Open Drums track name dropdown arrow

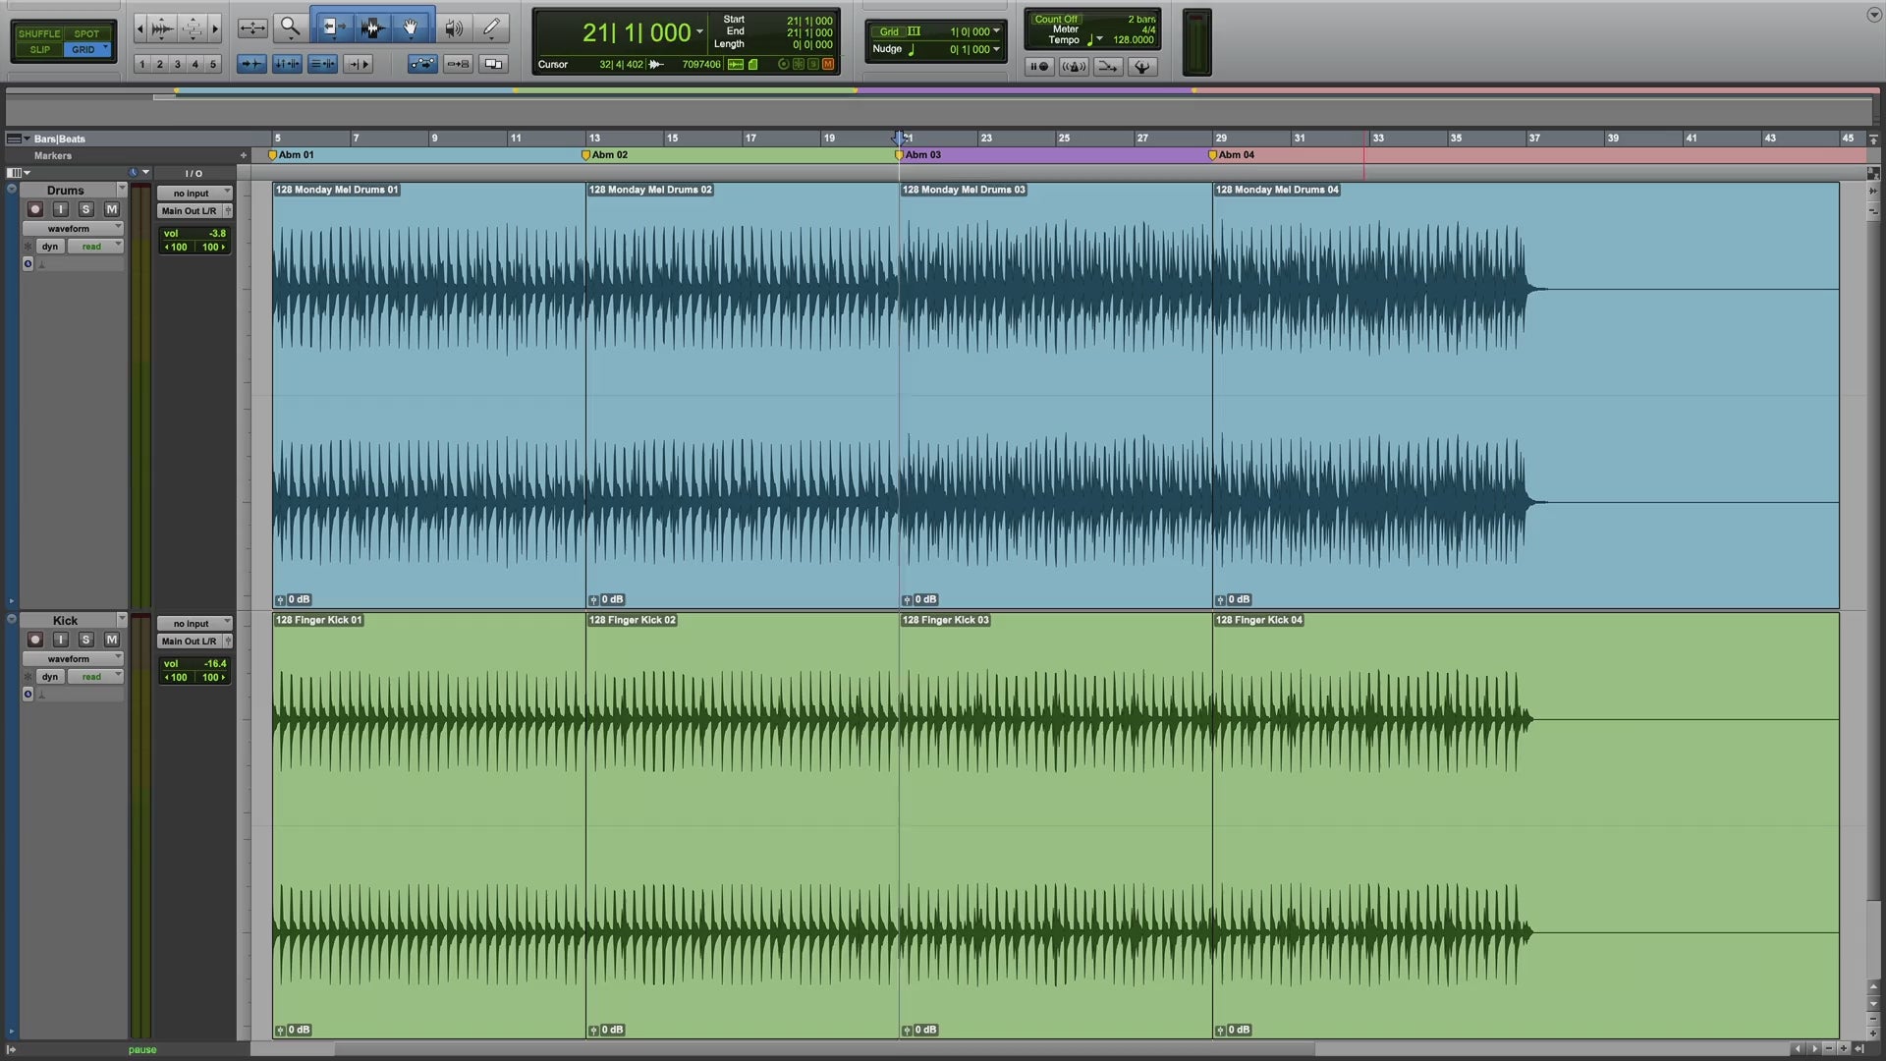coord(122,189)
